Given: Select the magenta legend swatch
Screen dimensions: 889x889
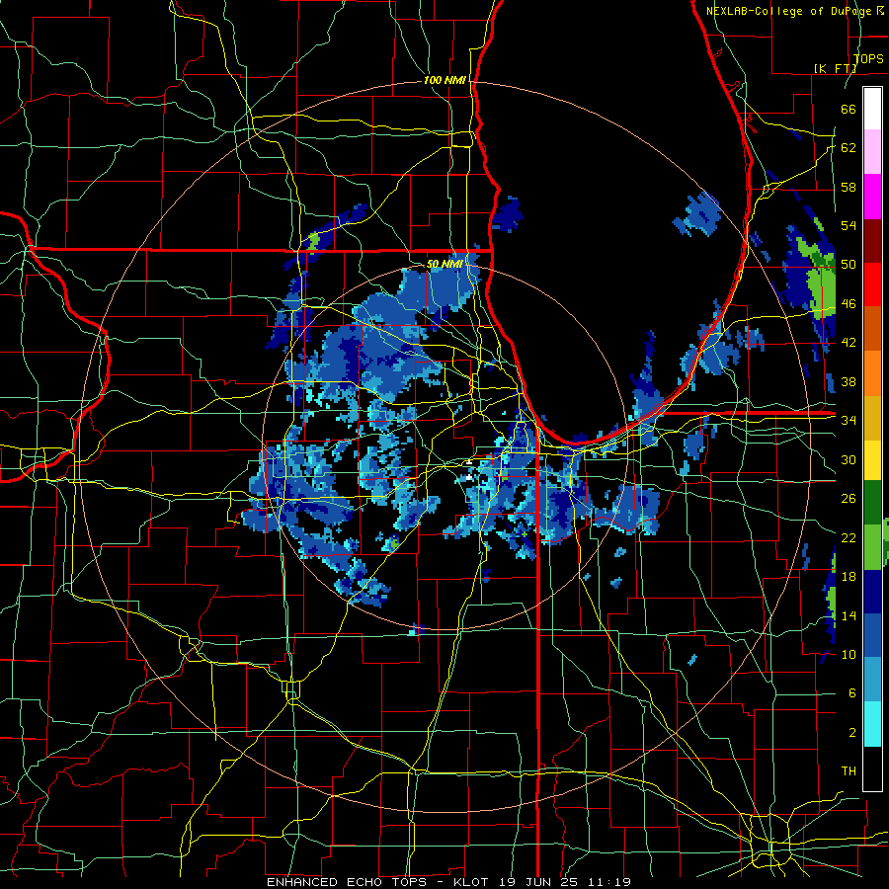Looking at the screenshot, I should tap(872, 197).
